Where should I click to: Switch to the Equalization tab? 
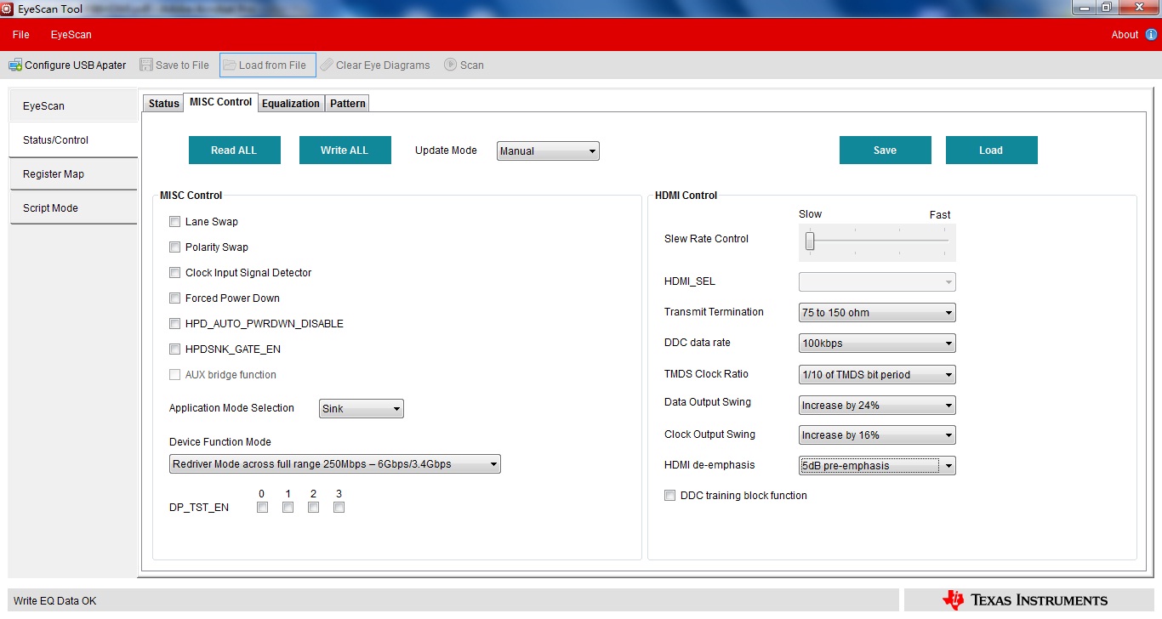pos(291,104)
